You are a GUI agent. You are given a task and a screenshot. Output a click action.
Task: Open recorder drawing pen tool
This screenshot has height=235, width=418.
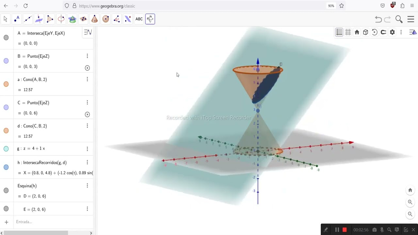[326, 230]
